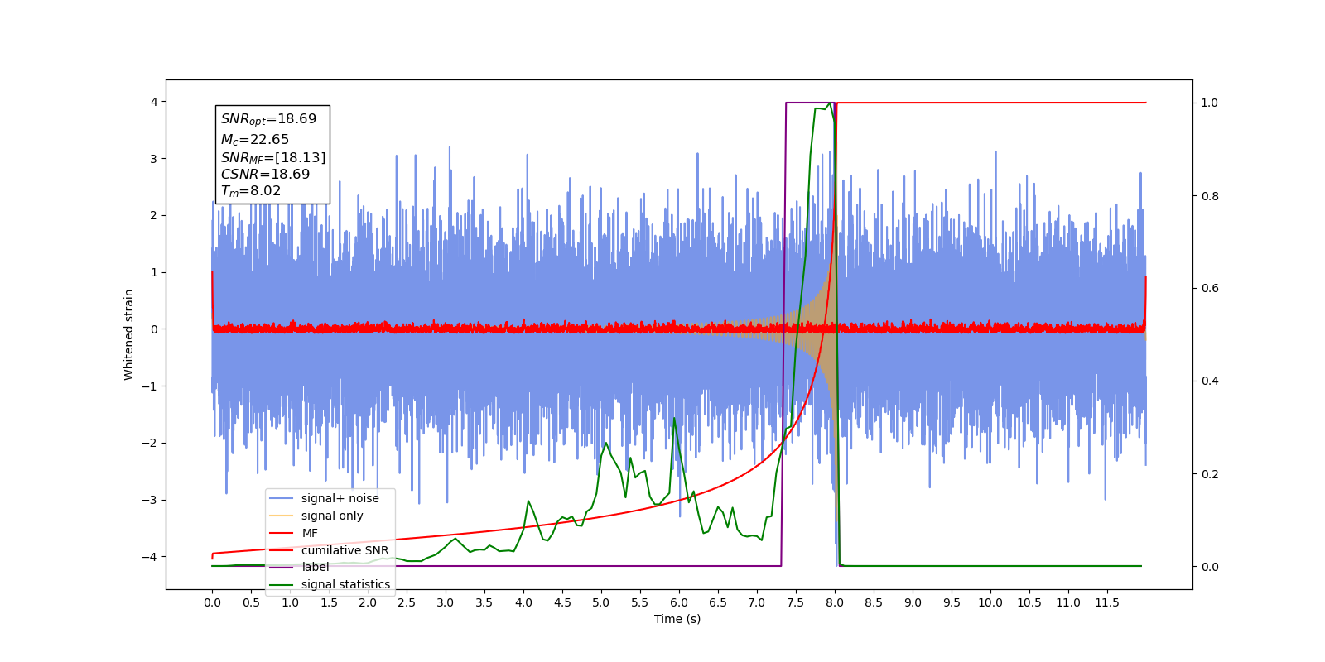
Task: Click the right axis tick labeled 0.4
Action: click(1210, 381)
